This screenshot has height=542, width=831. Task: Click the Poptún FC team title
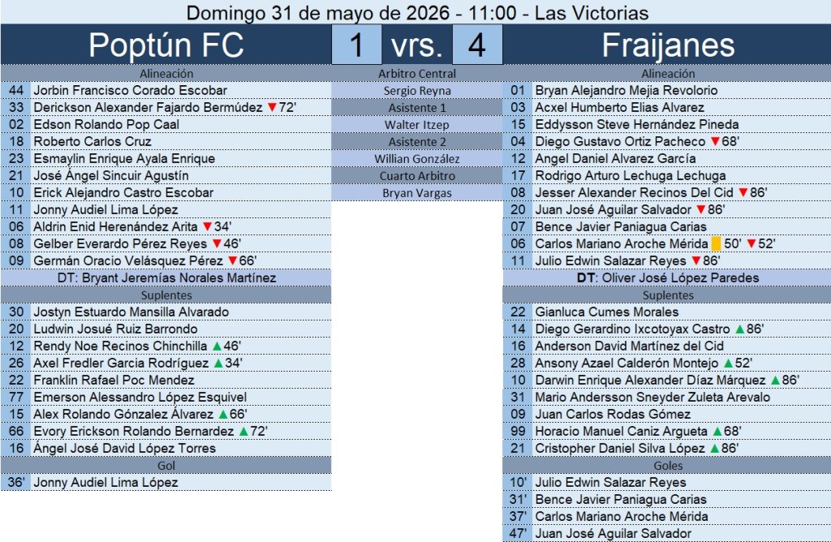[x=166, y=45]
